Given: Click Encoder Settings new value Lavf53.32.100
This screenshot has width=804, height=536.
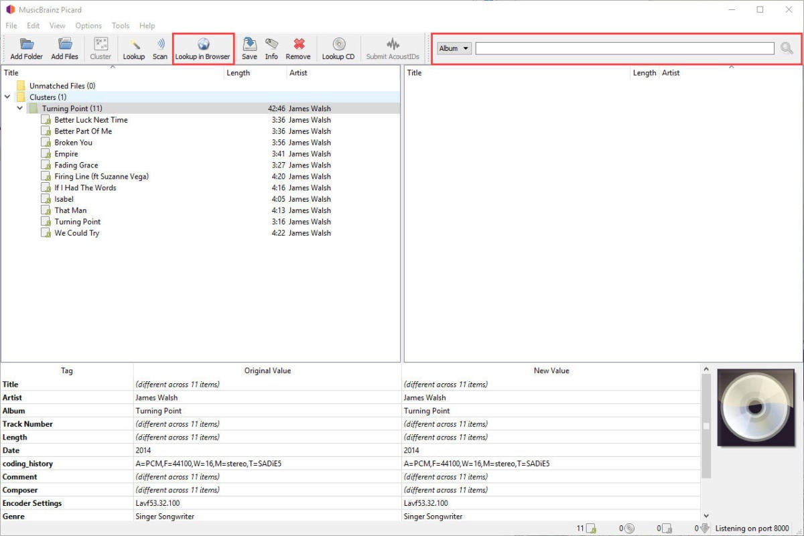Looking at the screenshot, I should [426, 503].
